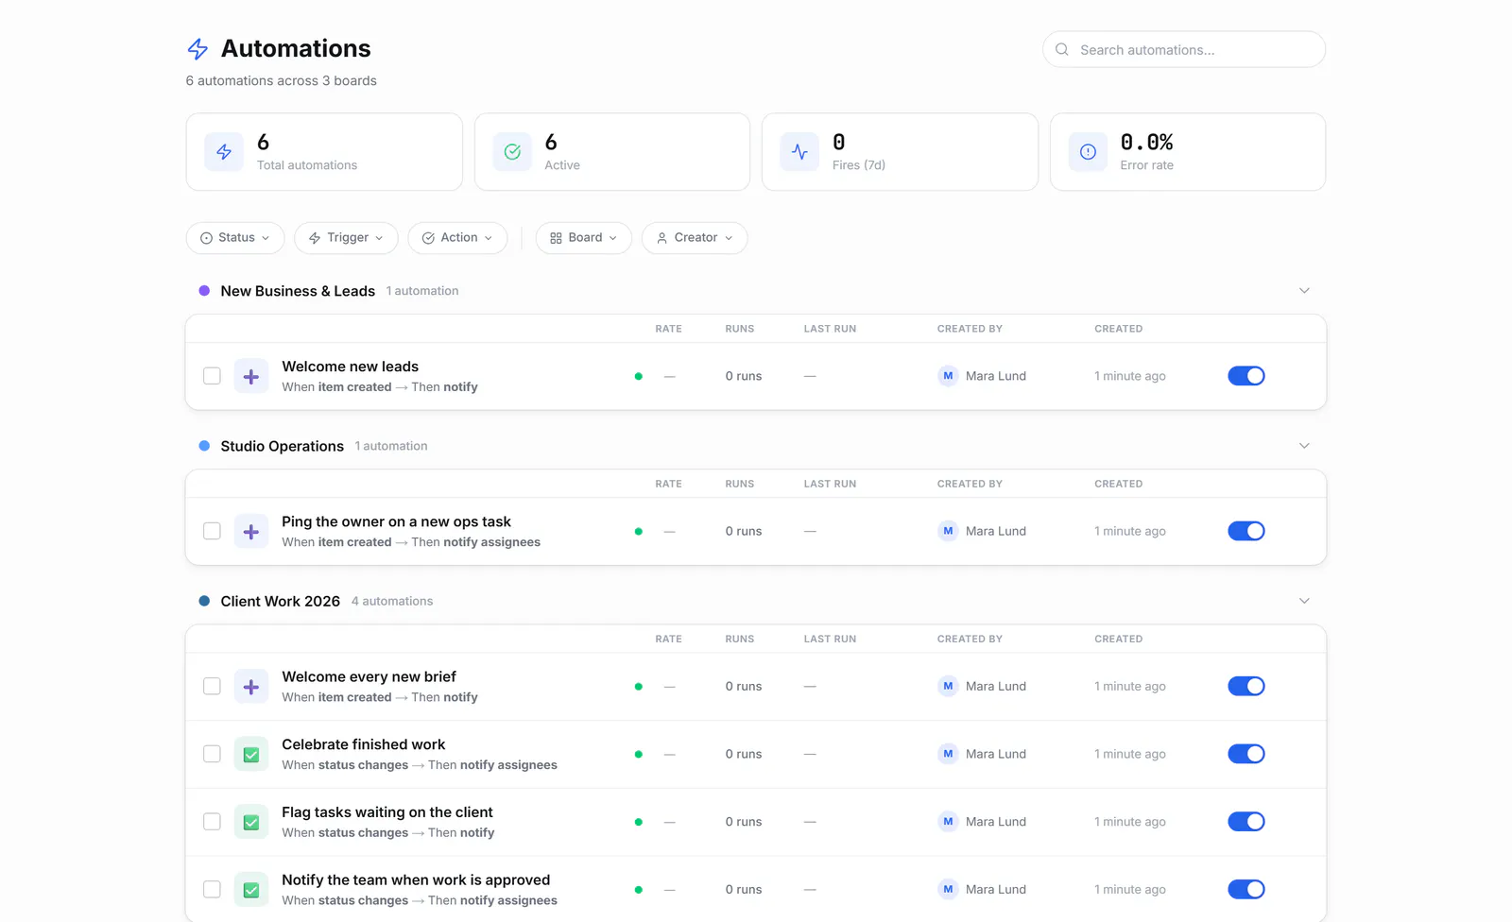
Task: Tick the checkbox for Welcome every new brief
Action: 212,686
